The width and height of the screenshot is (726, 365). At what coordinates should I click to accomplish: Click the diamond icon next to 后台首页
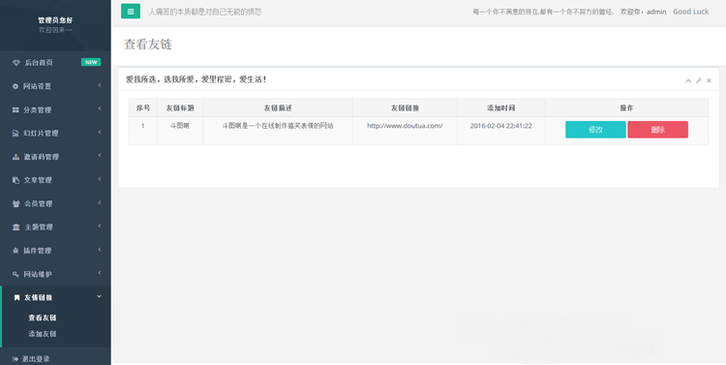(x=16, y=63)
